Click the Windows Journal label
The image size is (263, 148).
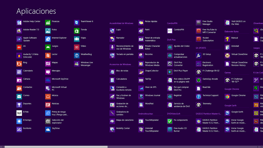153,95
